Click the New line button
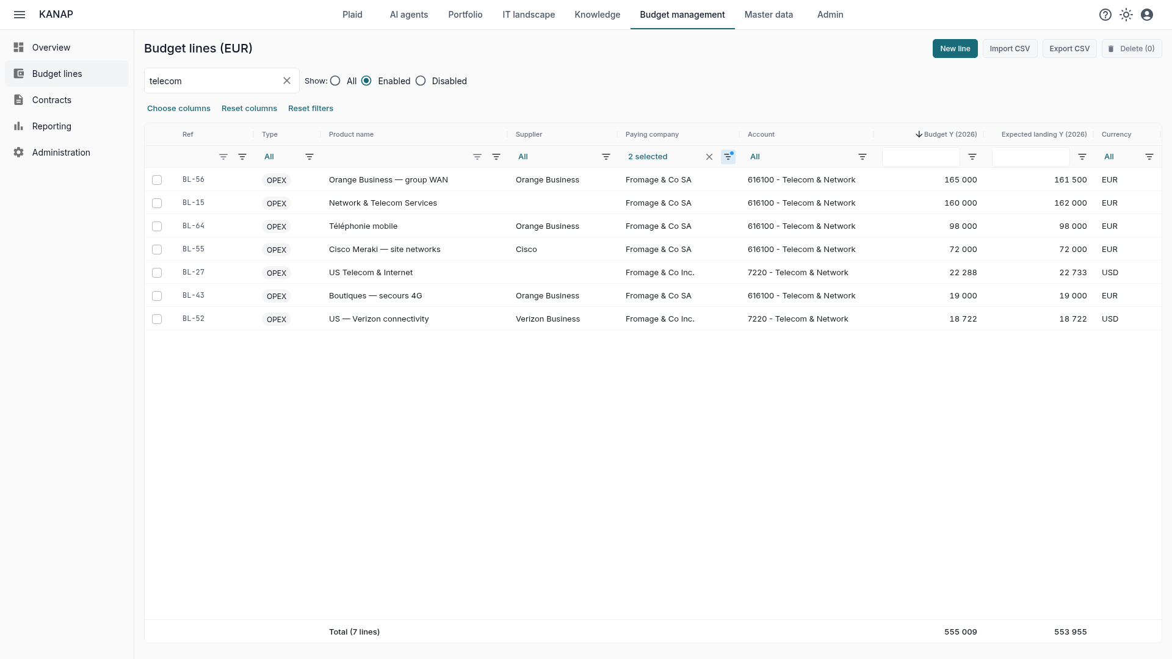The image size is (1172, 659). pos(955,49)
